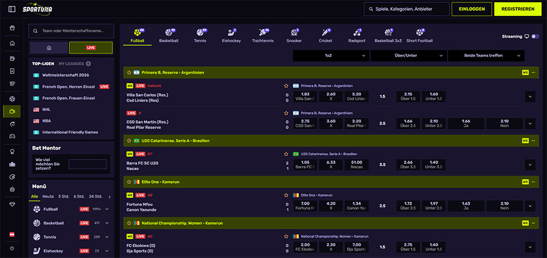Change language via the Austria flag icon
The height and width of the screenshot is (258, 547).
[12, 235]
